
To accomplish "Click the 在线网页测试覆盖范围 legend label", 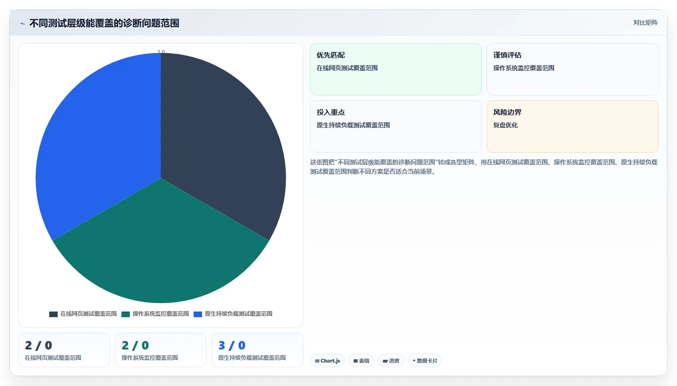I will tap(89, 314).
